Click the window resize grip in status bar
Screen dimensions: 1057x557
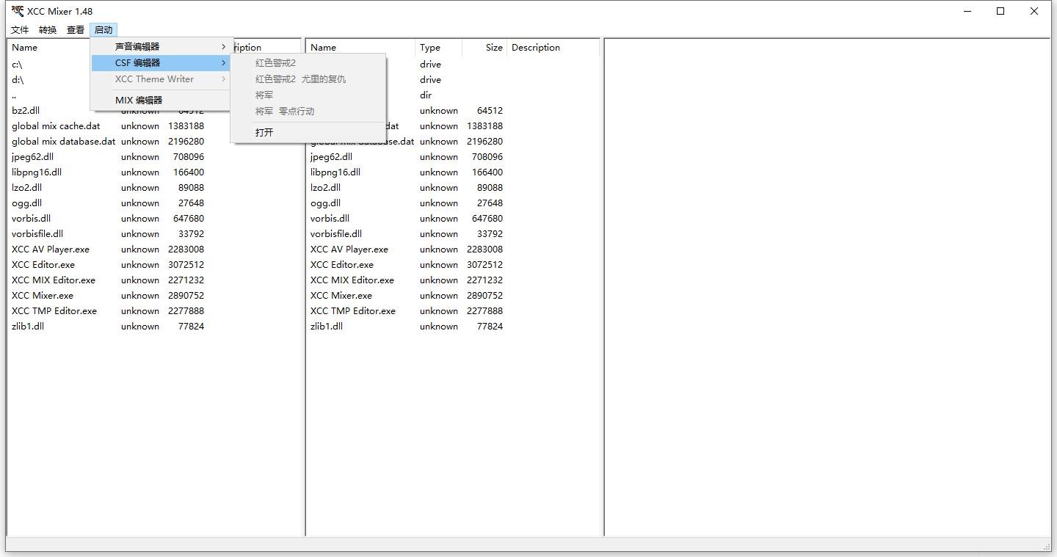click(1047, 547)
